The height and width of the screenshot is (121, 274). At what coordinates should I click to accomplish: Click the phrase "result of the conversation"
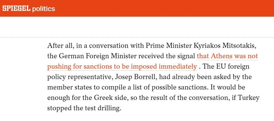(x=183, y=98)
